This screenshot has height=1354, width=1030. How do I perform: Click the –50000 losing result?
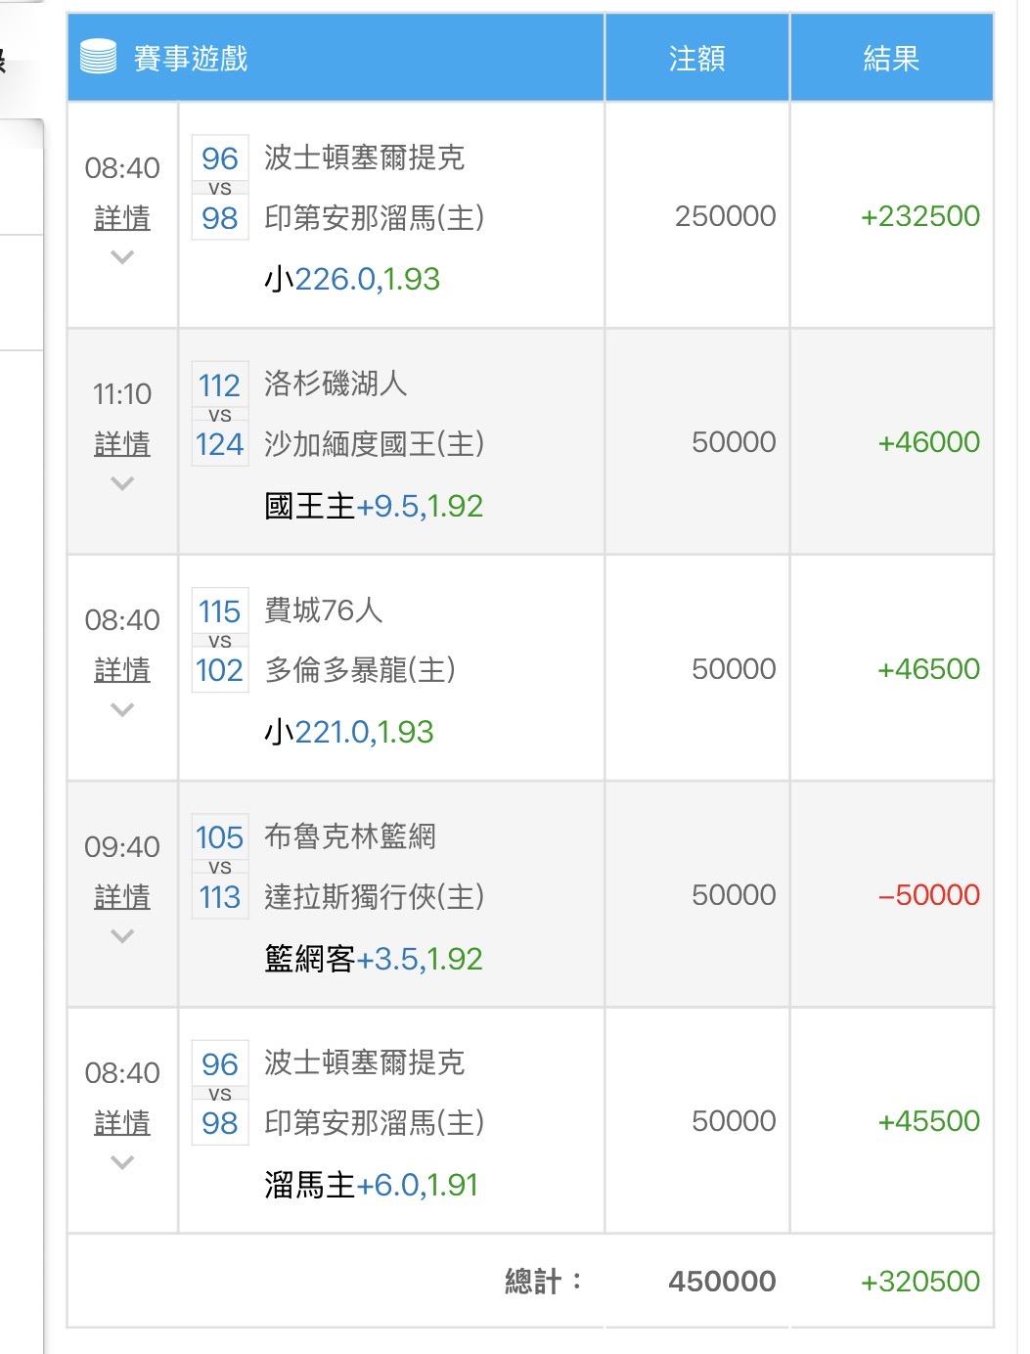click(929, 895)
